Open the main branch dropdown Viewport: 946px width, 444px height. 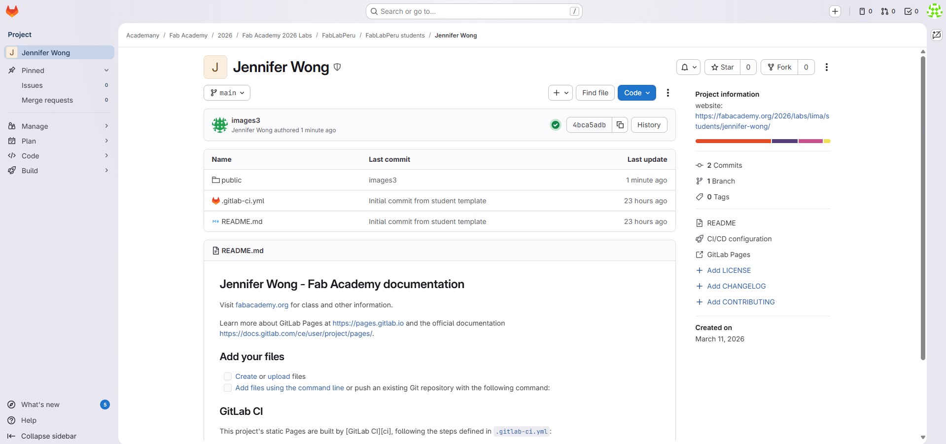tap(227, 93)
